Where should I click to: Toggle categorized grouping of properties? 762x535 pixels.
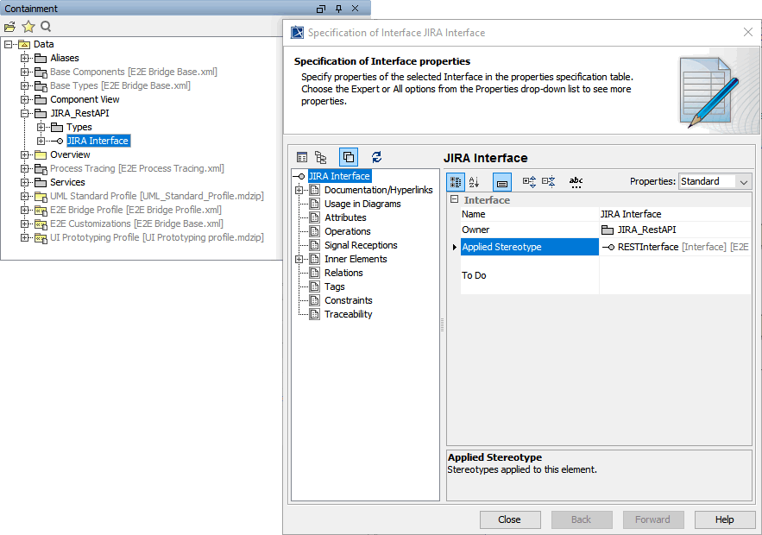click(456, 181)
